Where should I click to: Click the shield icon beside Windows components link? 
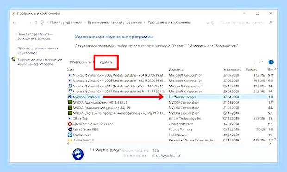(x=13, y=59)
